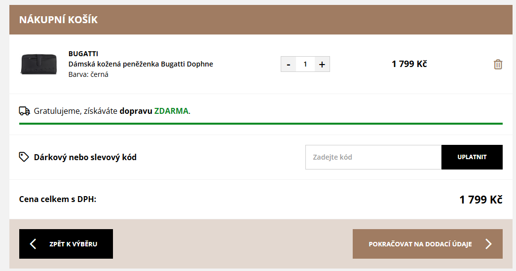The image size is (516, 271).
Task: Delete the Bugatti wallet using trash icon
Action: coord(498,64)
